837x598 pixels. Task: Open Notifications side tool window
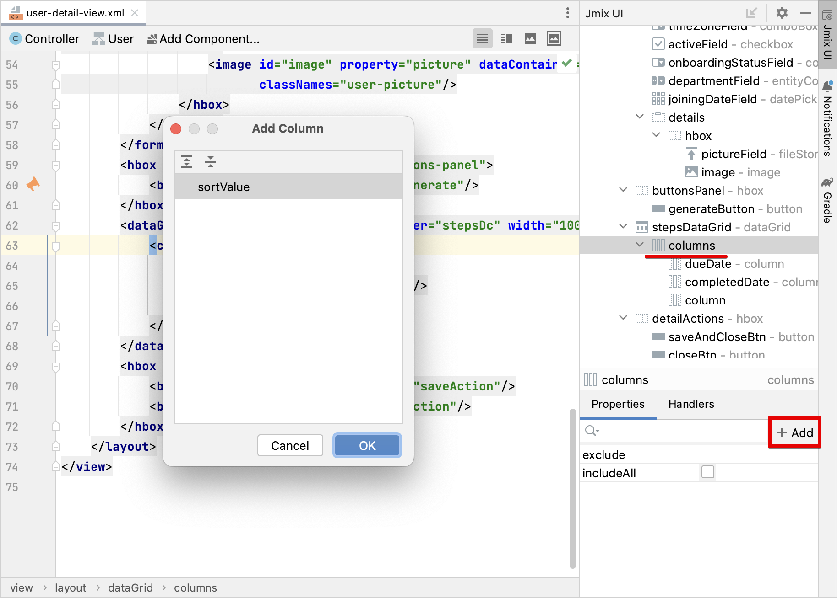tap(827, 119)
